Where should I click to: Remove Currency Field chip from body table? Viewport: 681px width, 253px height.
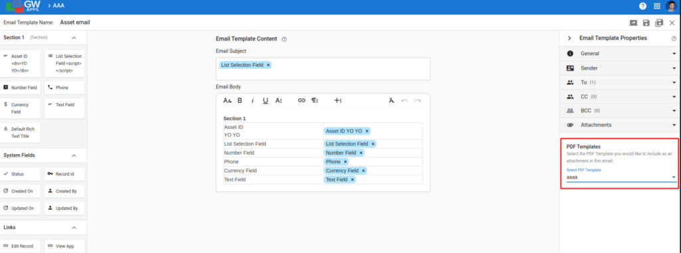(x=363, y=171)
